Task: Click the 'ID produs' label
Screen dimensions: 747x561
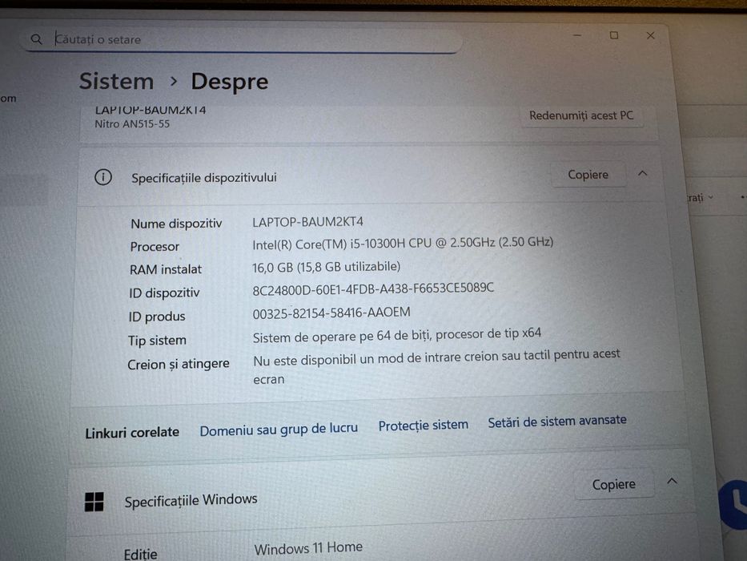Action: [157, 317]
